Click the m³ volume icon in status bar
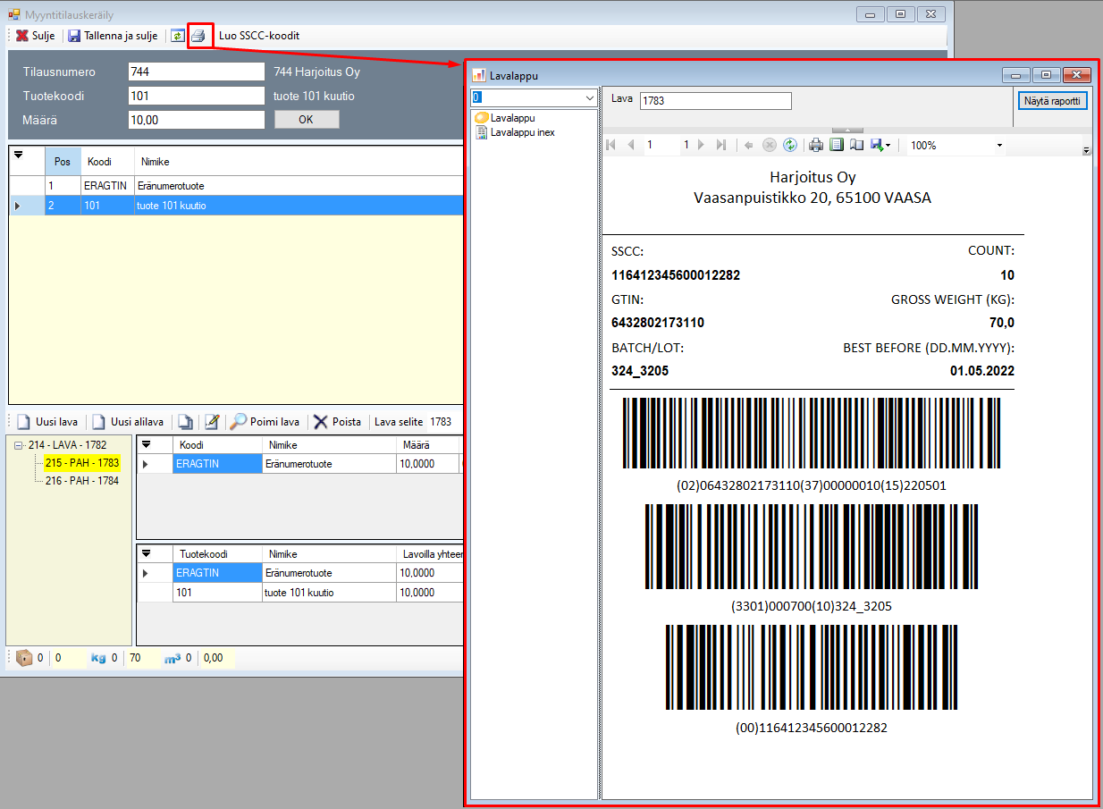Image resolution: width=1103 pixels, height=809 pixels. tap(173, 659)
